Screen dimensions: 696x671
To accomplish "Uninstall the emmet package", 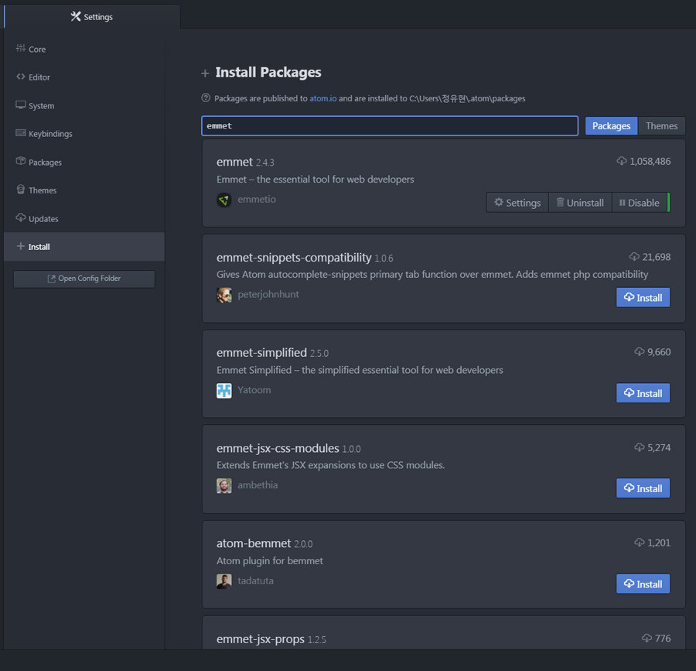I will pyautogui.click(x=580, y=203).
